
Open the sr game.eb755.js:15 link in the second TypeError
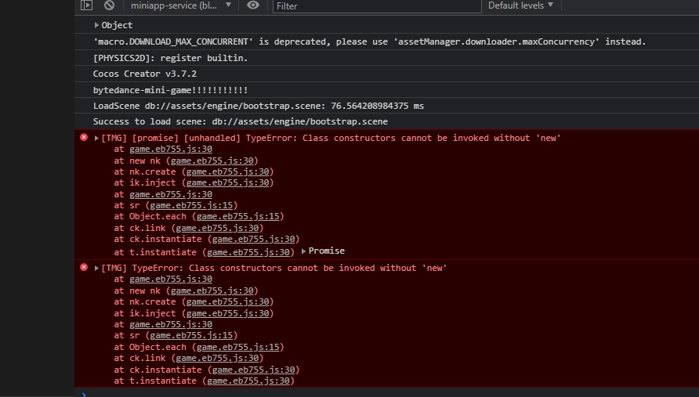click(x=191, y=335)
